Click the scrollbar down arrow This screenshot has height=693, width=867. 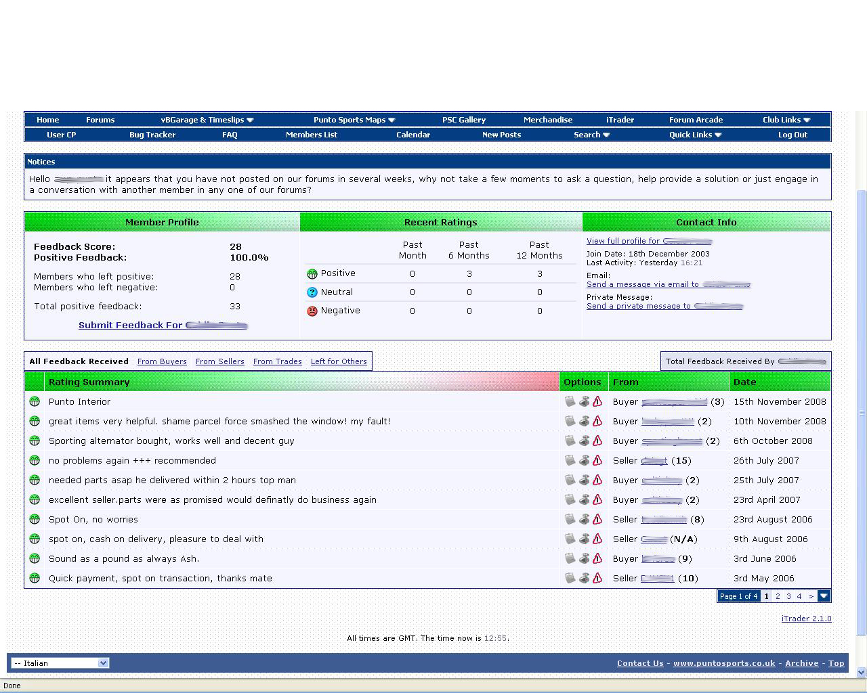[861, 673]
